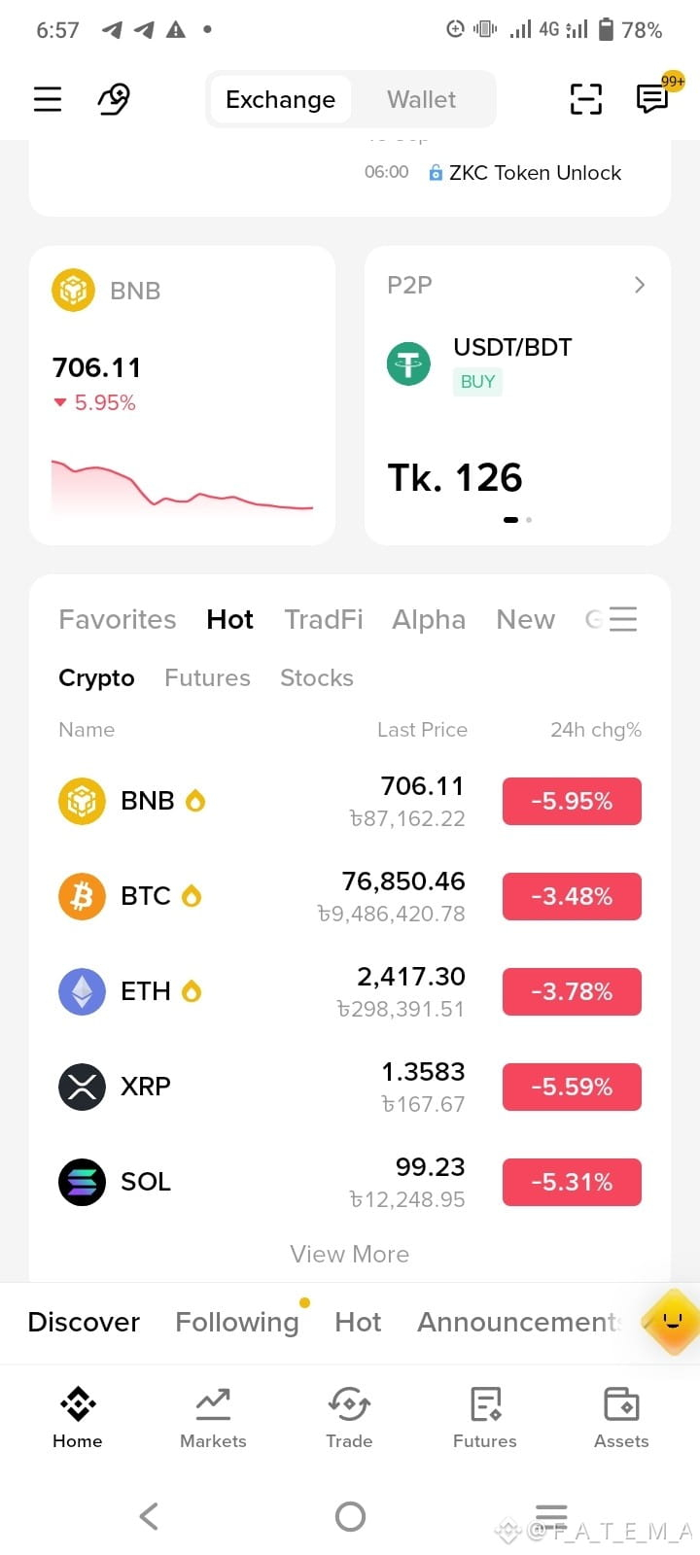This screenshot has height=1555, width=700.
Task: Select the Stocks sub-tab
Action: pyautogui.click(x=317, y=677)
